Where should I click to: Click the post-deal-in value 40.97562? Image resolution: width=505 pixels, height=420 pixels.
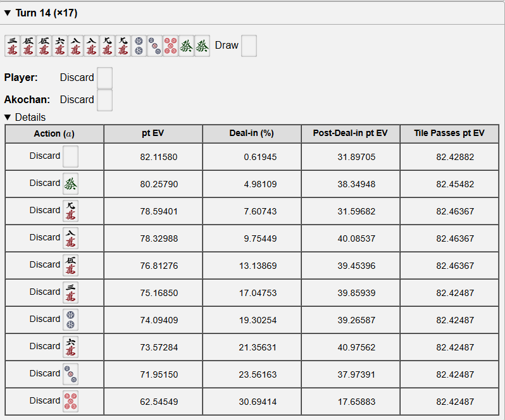click(356, 347)
